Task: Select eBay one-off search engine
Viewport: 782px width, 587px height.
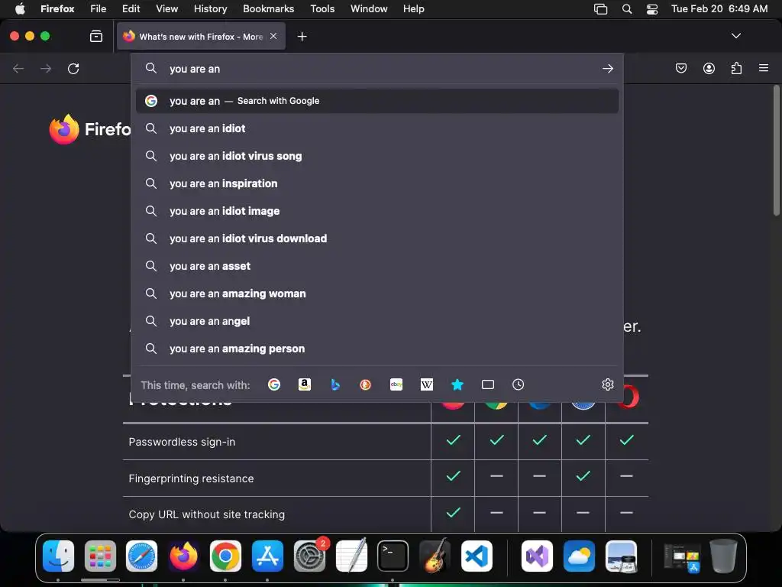Action: point(396,384)
